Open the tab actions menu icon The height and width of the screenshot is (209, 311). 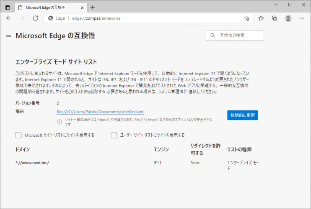click(8, 8)
